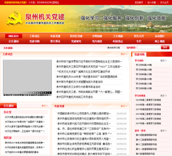Image resolution: width=172 pixels, height=156 pixels.
Task: Select the first slideshow page indicator
Action: click(34, 93)
